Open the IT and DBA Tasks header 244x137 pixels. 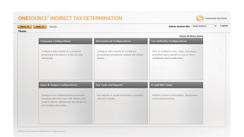pos(176,85)
